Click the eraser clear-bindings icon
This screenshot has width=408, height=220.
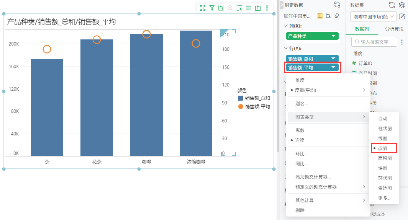(x=337, y=16)
